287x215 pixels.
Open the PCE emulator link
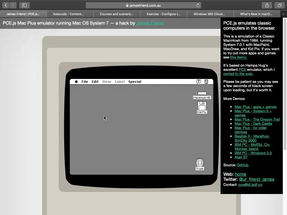(242, 69)
